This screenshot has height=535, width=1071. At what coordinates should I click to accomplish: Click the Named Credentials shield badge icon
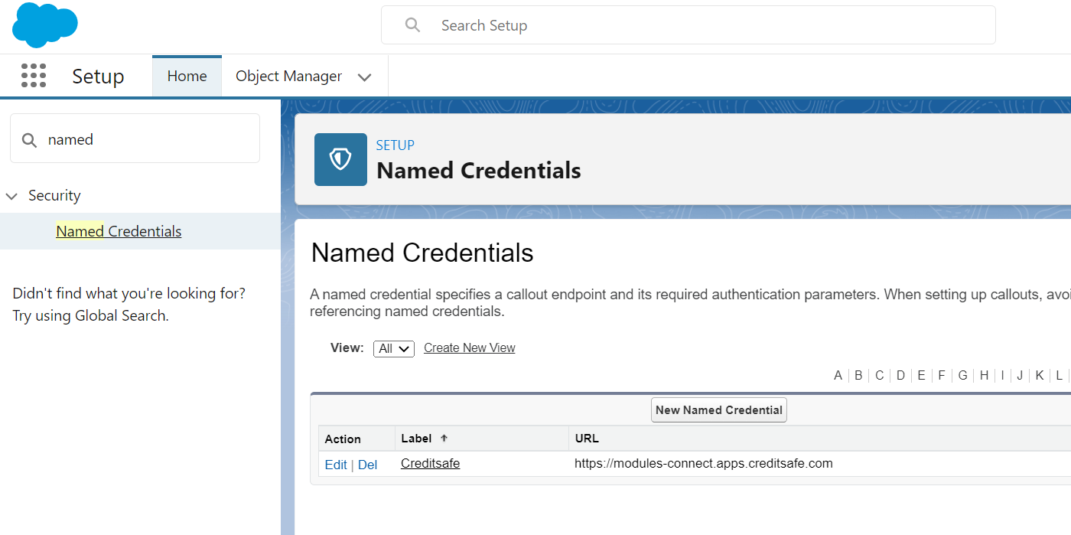pyautogui.click(x=340, y=159)
